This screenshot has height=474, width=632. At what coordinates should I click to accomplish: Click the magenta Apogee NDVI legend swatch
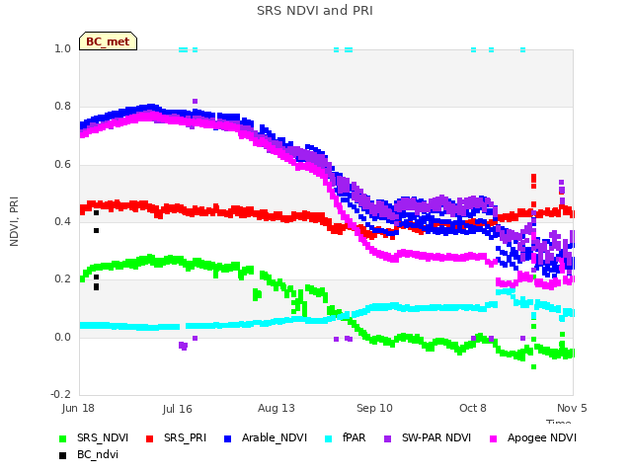[493, 438]
